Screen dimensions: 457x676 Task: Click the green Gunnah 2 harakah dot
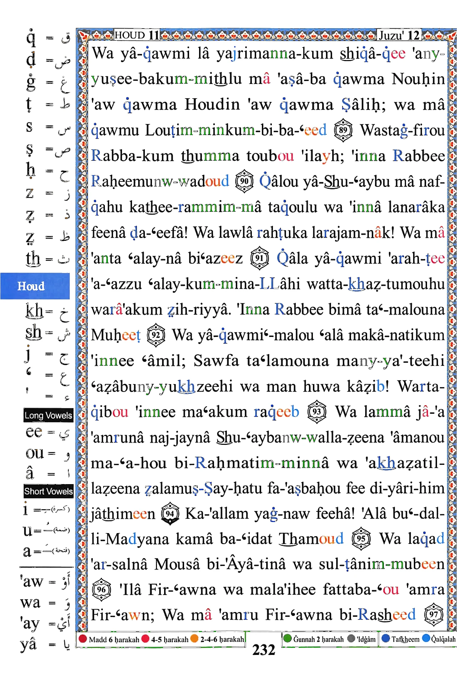click(x=288, y=638)
